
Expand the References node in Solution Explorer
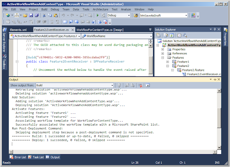163,53
